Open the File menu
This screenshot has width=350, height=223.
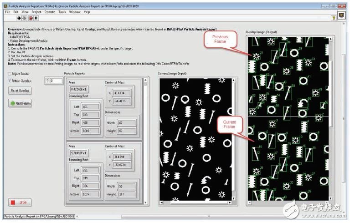(x=7, y=11)
